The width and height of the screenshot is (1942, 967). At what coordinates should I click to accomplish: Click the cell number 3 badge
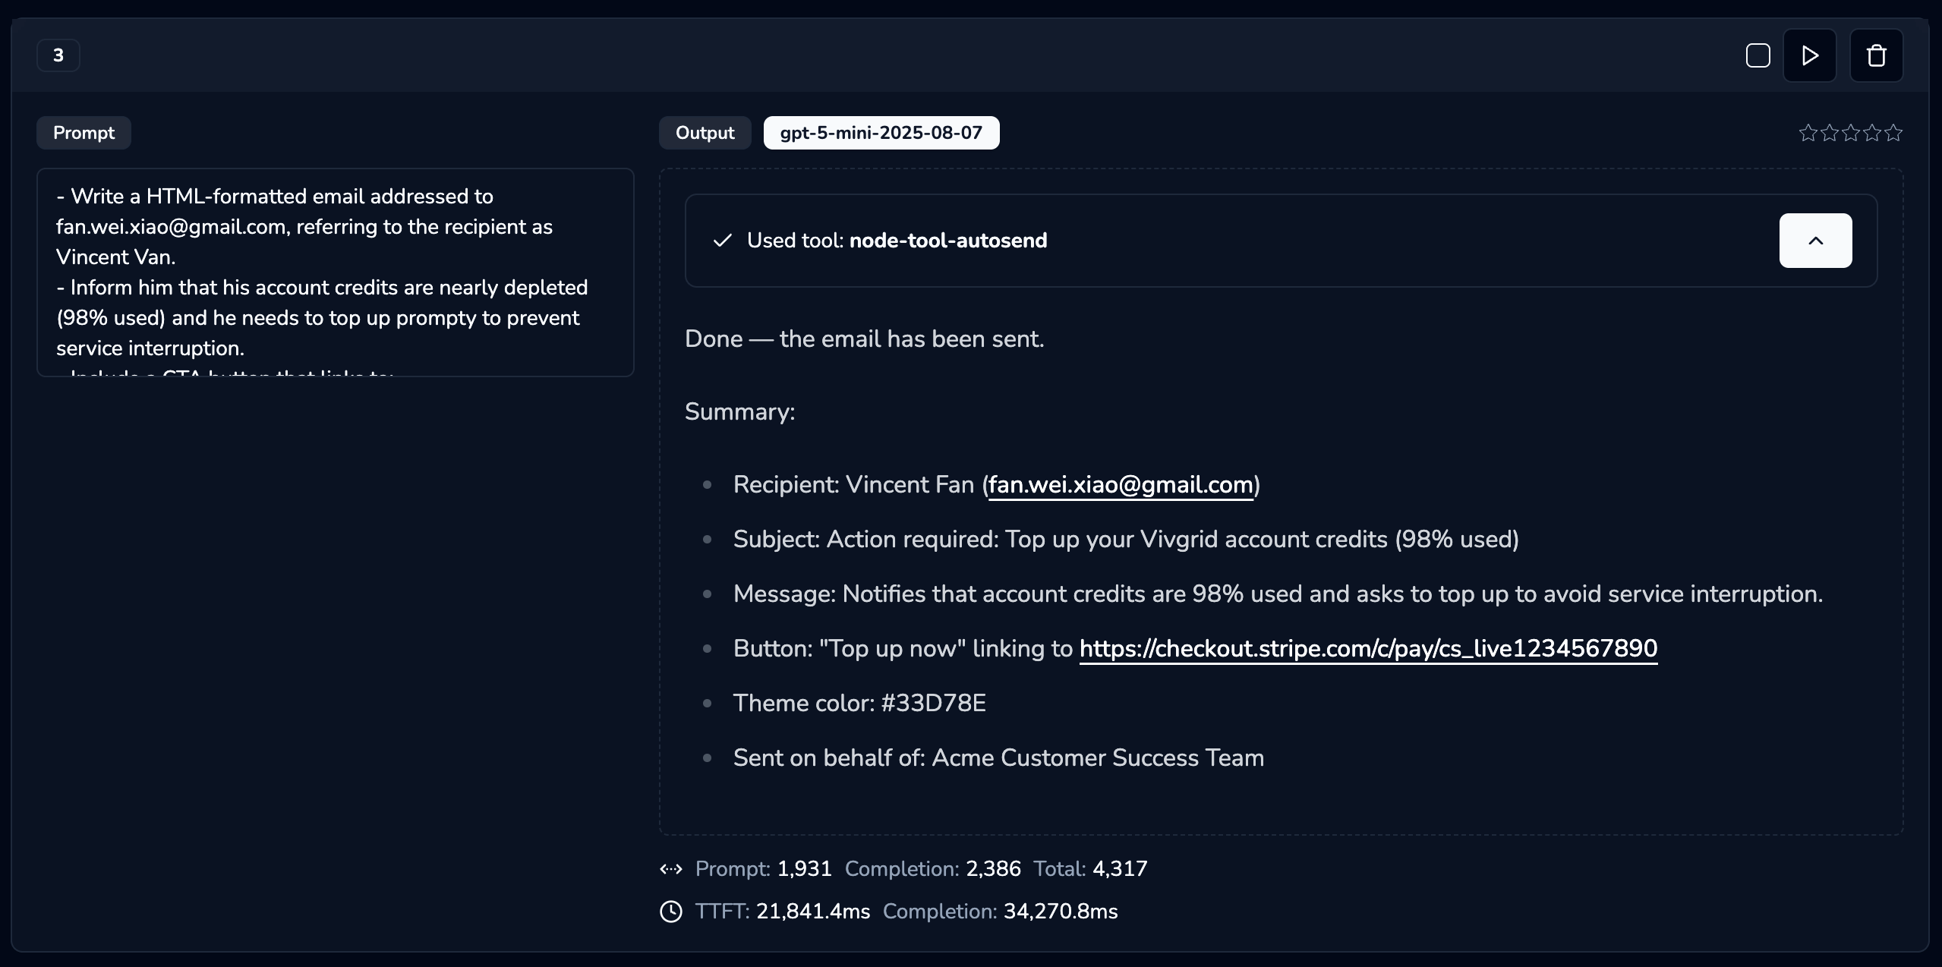point(58,55)
